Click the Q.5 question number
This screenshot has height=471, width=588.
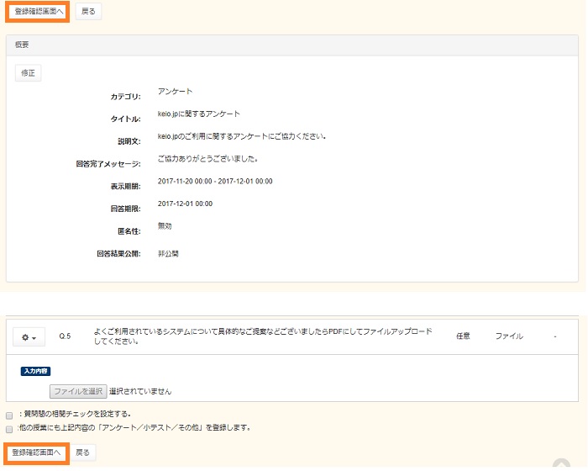(x=65, y=336)
